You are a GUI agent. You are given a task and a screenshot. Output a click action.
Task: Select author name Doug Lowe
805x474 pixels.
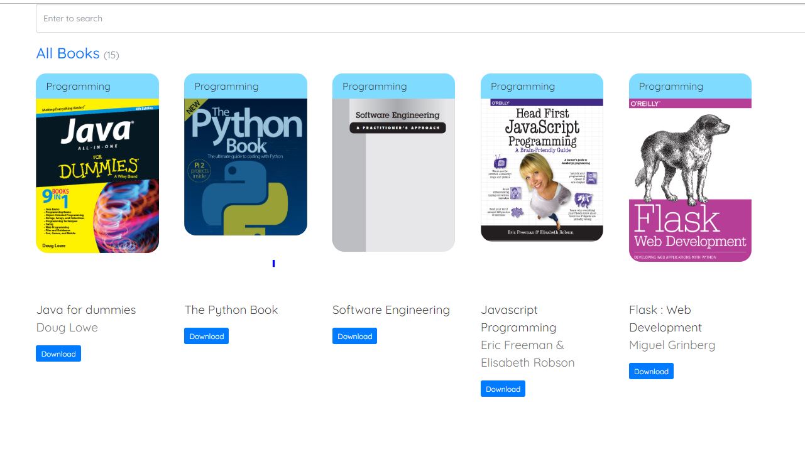[67, 328]
